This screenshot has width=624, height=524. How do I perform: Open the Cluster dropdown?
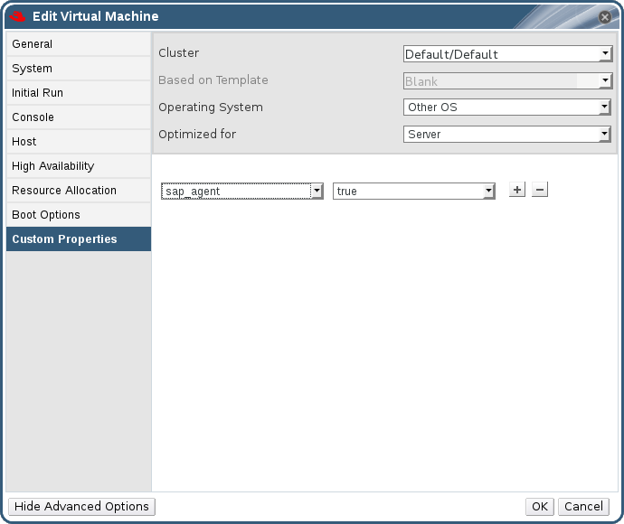point(507,54)
